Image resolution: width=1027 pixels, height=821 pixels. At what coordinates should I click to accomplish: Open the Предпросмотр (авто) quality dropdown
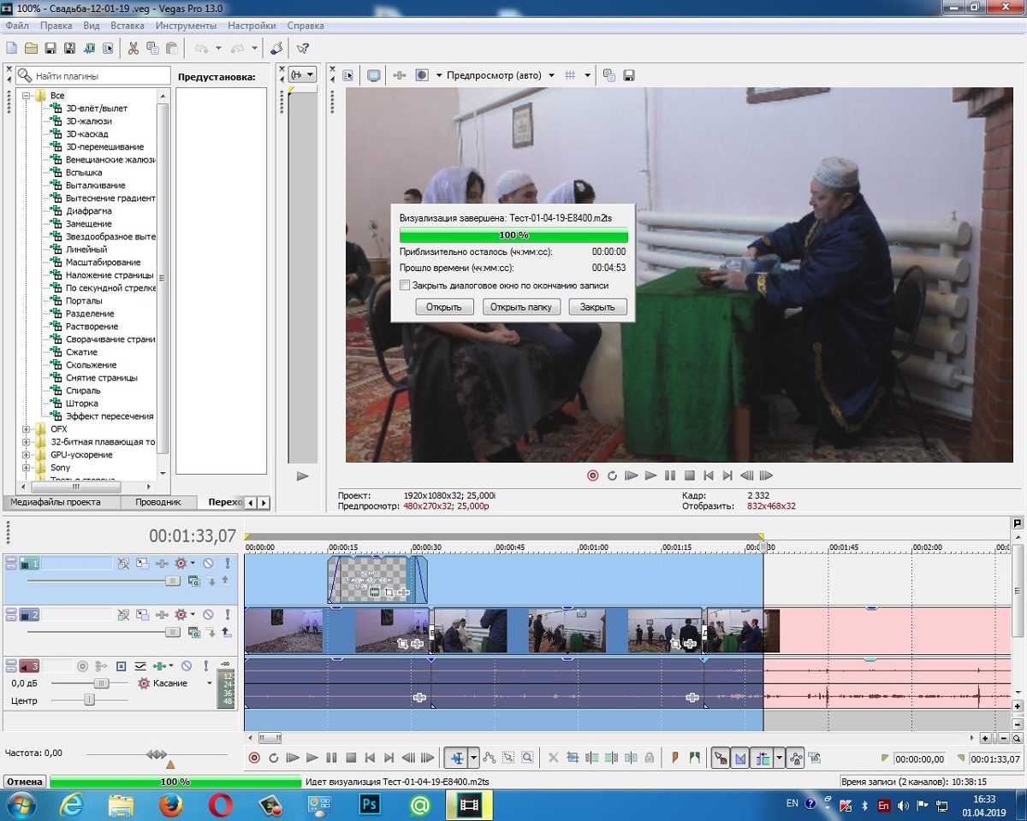pos(550,75)
